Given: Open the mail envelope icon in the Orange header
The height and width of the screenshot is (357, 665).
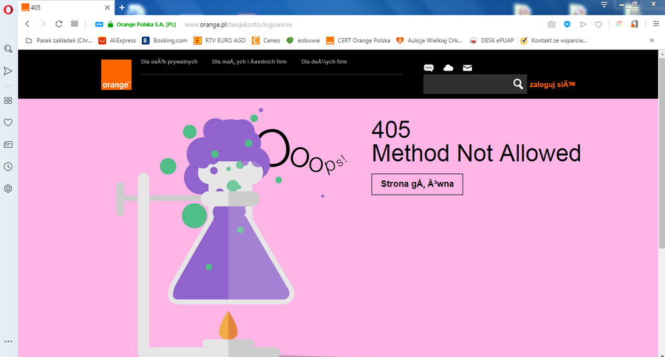Looking at the screenshot, I should 467,68.
